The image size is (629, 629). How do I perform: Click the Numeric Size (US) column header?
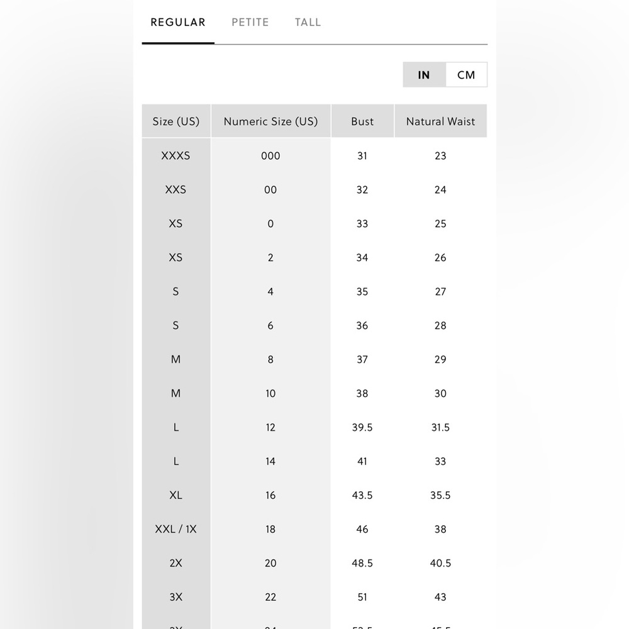(x=270, y=121)
